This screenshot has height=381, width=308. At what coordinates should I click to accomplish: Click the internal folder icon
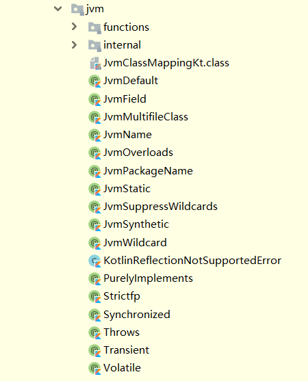[94, 46]
